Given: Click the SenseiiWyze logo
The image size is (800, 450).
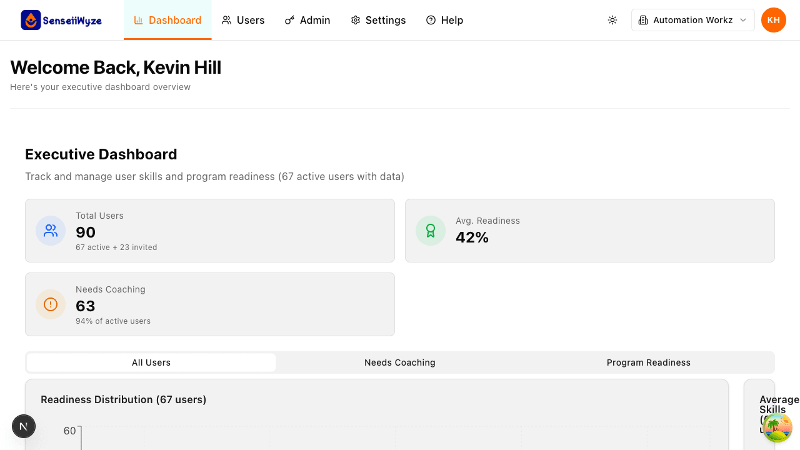Looking at the screenshot, I should click(61, 19).
